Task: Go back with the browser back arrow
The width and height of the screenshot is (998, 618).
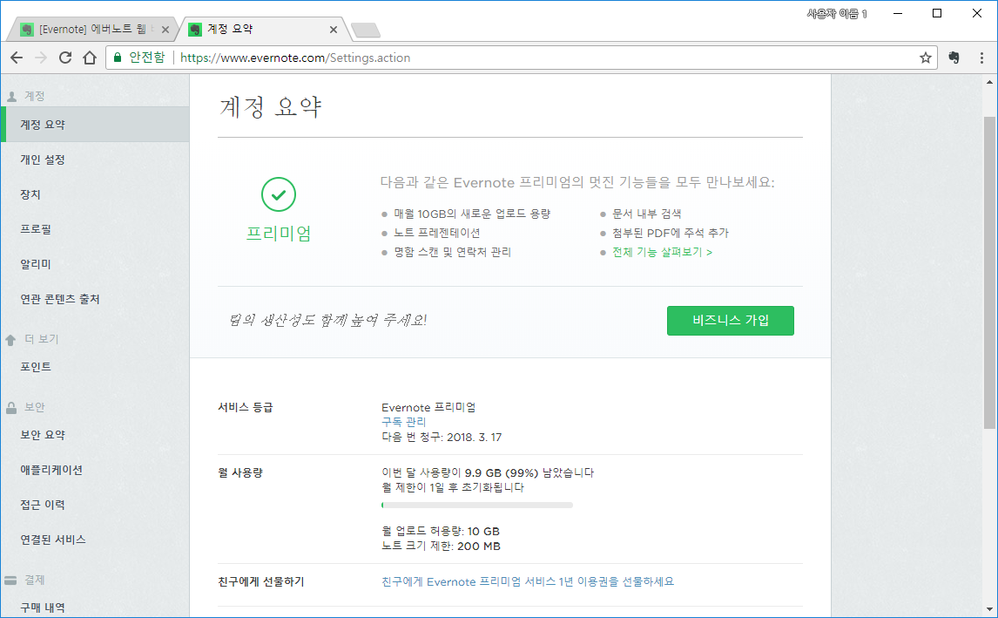Action: 17,58
